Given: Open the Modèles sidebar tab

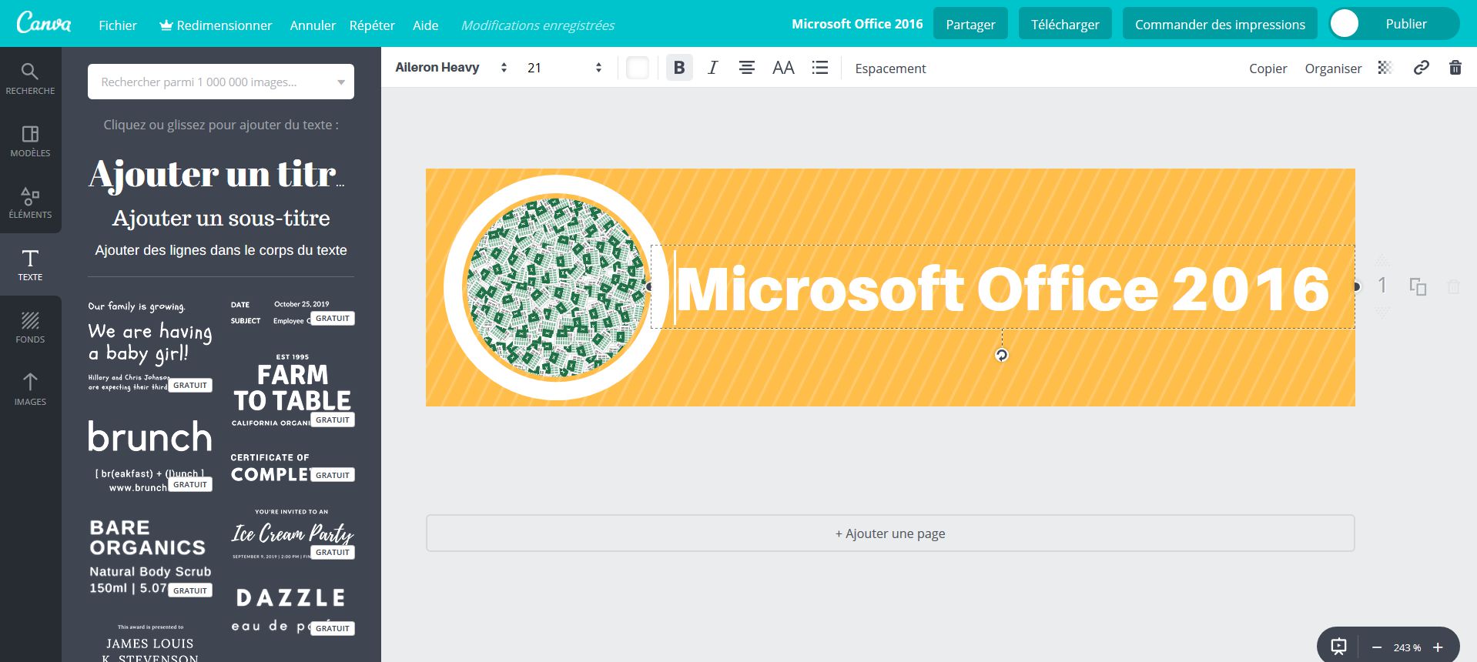Looking at the screenshot, I should (x=30, y=142).
